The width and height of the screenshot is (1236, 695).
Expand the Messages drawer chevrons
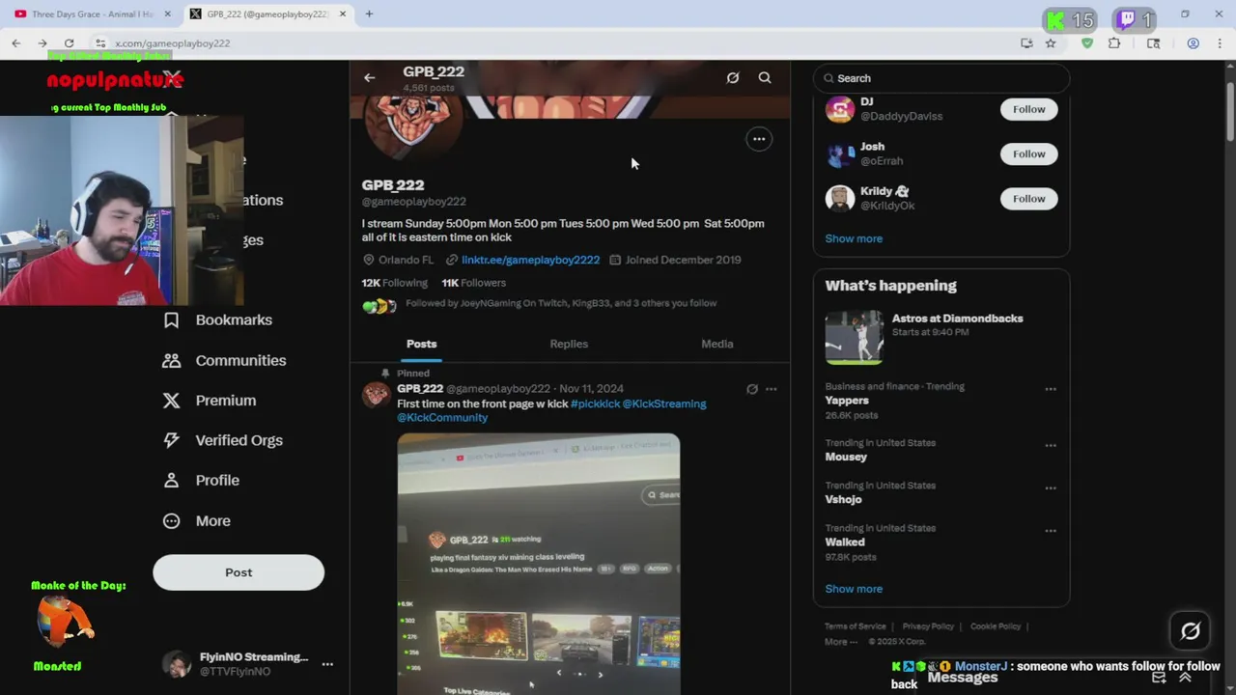point(1186,678)
